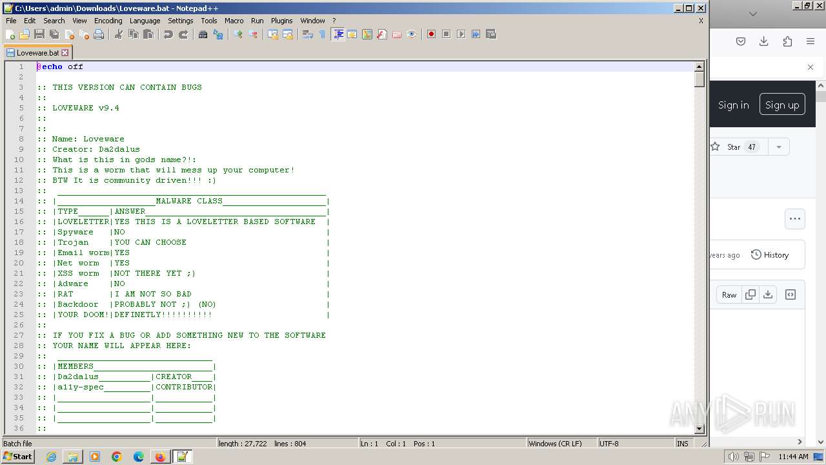
Task: Redo an action via the toolbar
Action: pyautogui.click(x=183, y=34)
